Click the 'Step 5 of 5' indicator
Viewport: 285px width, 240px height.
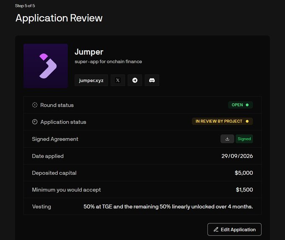(25, 6)
